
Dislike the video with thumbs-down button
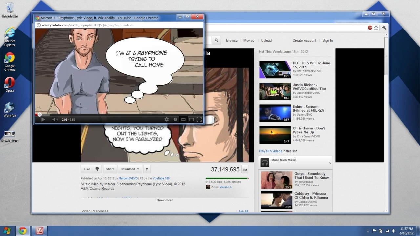[97, 169]
